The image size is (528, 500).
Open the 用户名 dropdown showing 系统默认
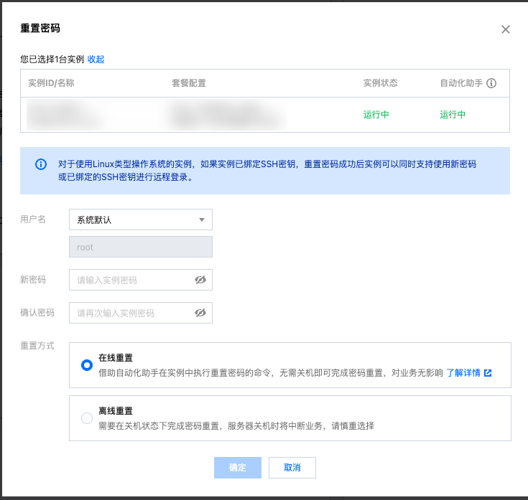141,220
